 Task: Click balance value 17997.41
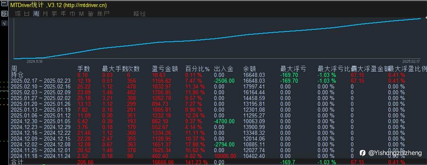pyautogui.click(x=254, y=86)
